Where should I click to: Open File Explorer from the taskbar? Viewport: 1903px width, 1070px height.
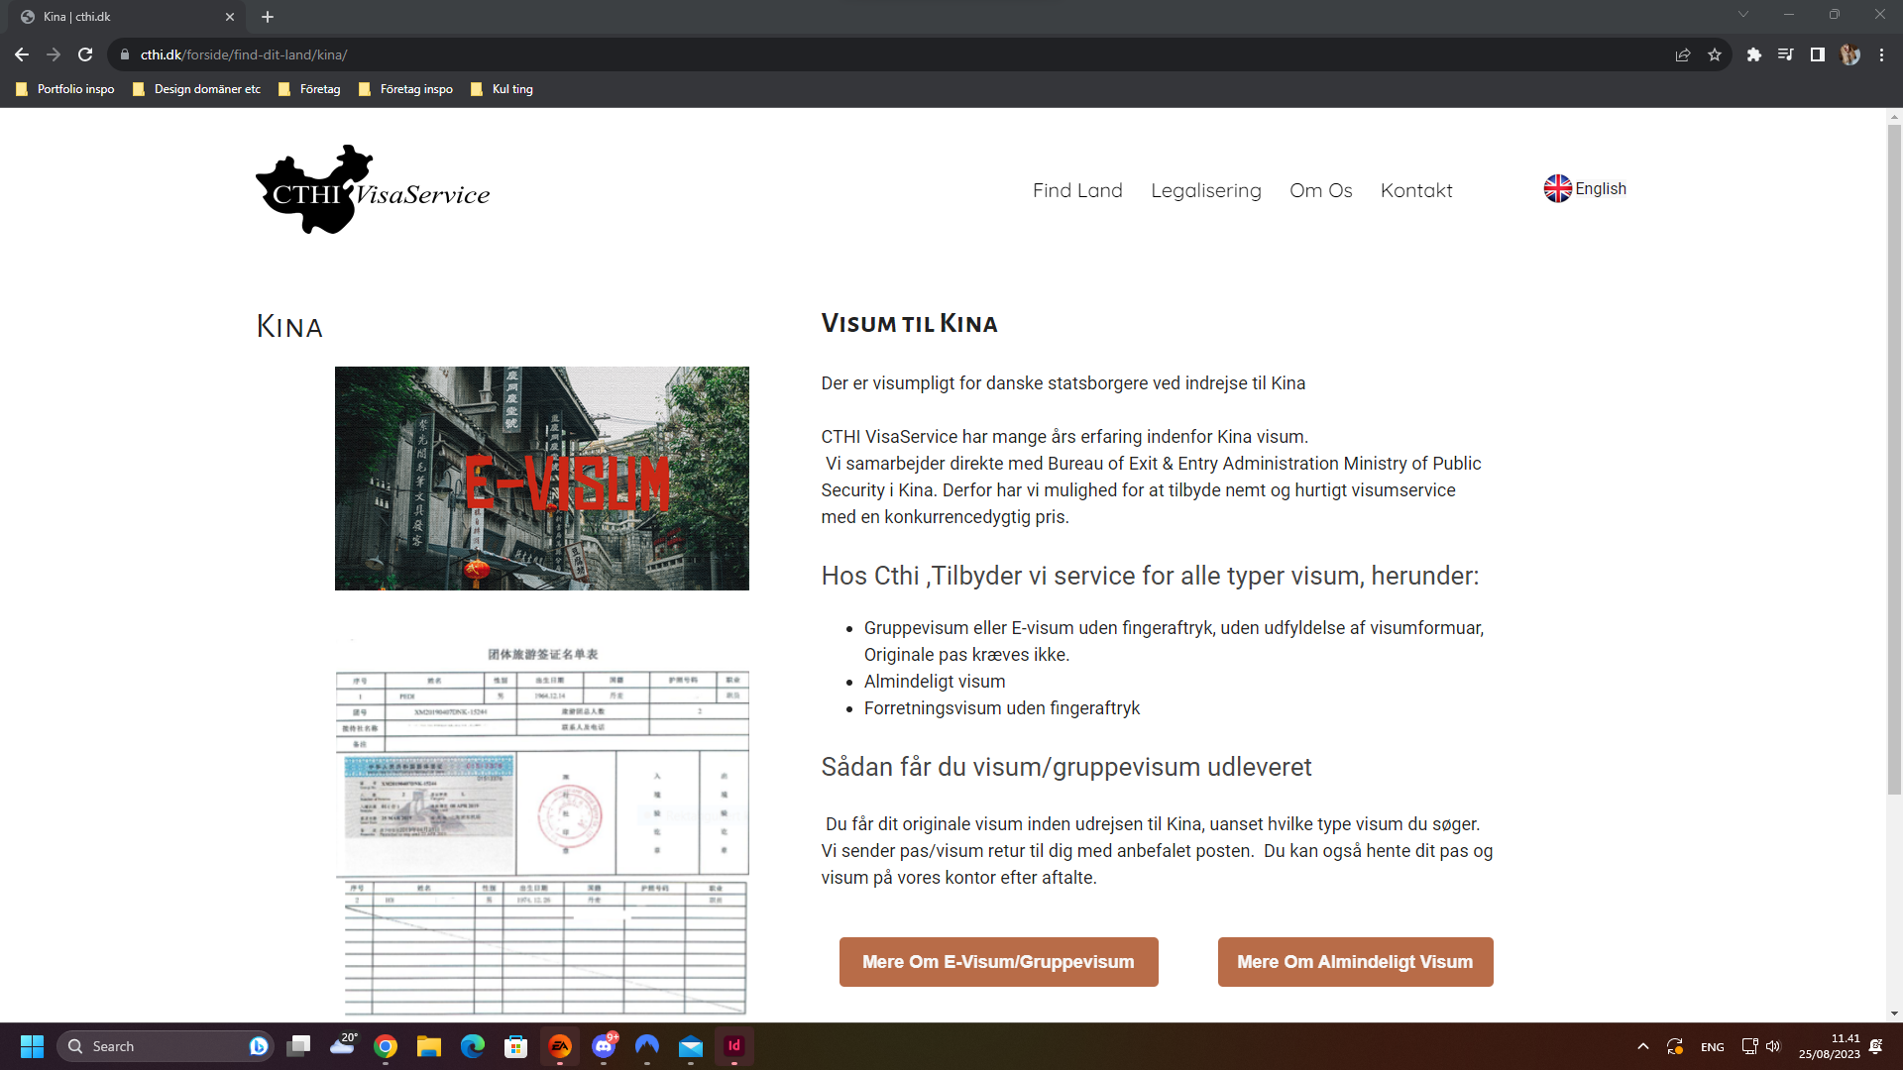[429, 1046]
